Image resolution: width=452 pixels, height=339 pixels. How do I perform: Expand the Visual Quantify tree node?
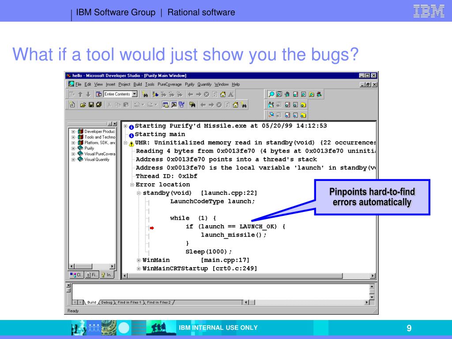tap(73, 159)
